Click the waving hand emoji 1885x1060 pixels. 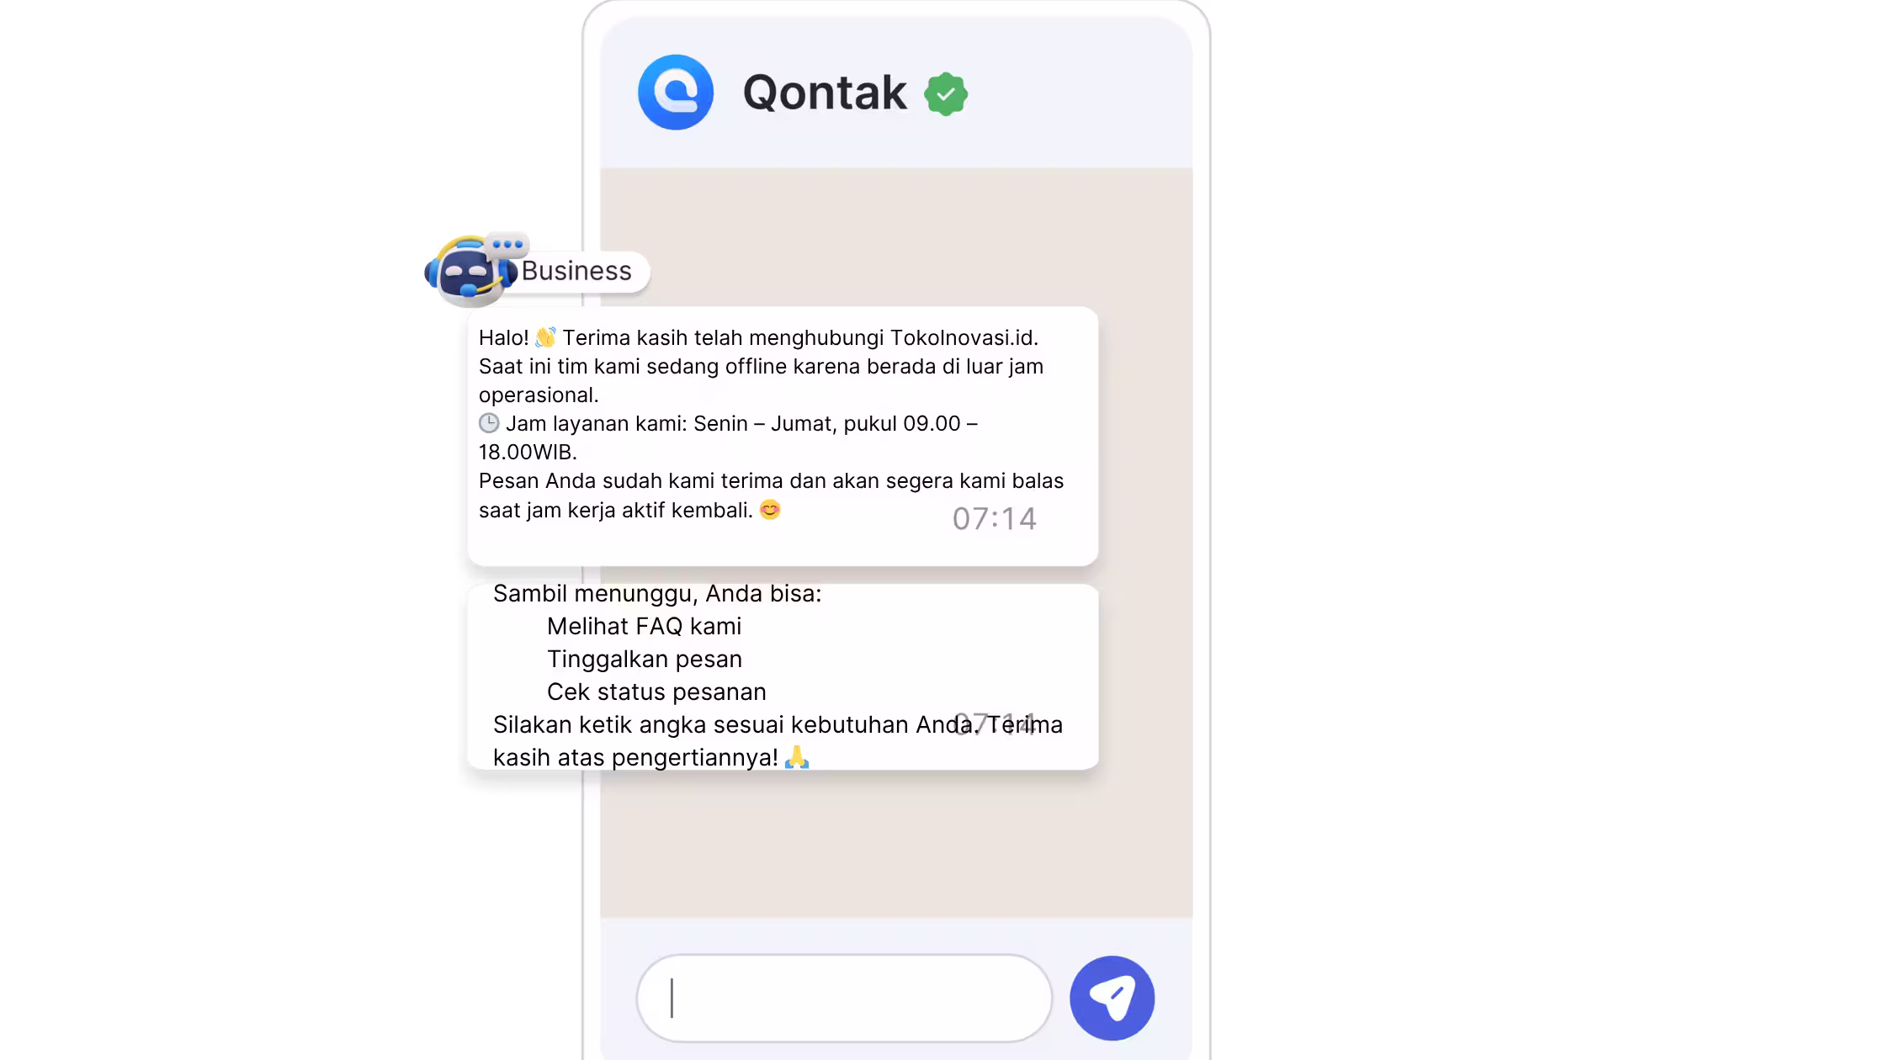[545, 337]
